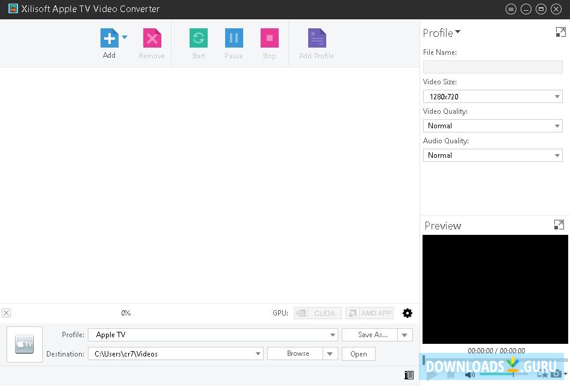Open the destination folder with Open button

point(358,353)
